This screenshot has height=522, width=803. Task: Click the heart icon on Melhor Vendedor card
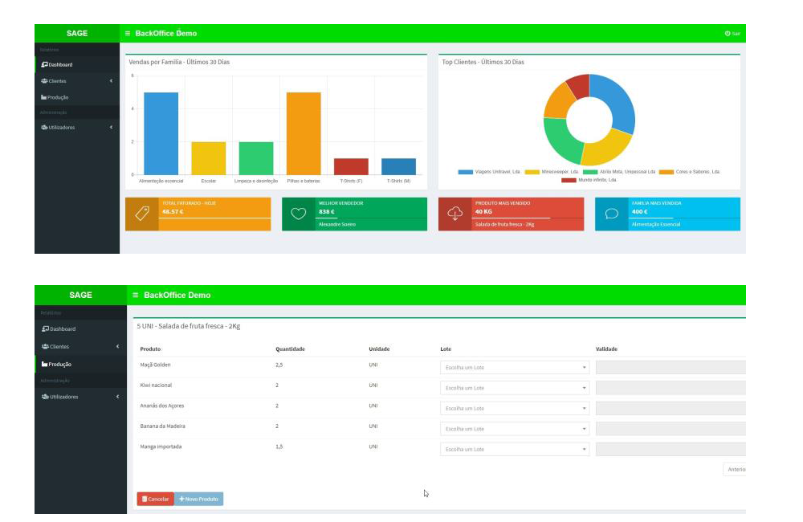click(x=298, y=214)
